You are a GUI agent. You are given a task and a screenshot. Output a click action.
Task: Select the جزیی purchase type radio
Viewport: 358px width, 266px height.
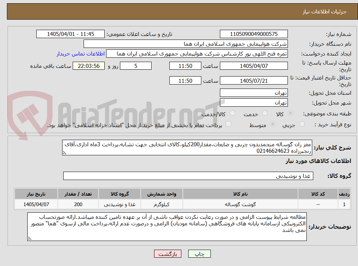click(x=302, y=124)
